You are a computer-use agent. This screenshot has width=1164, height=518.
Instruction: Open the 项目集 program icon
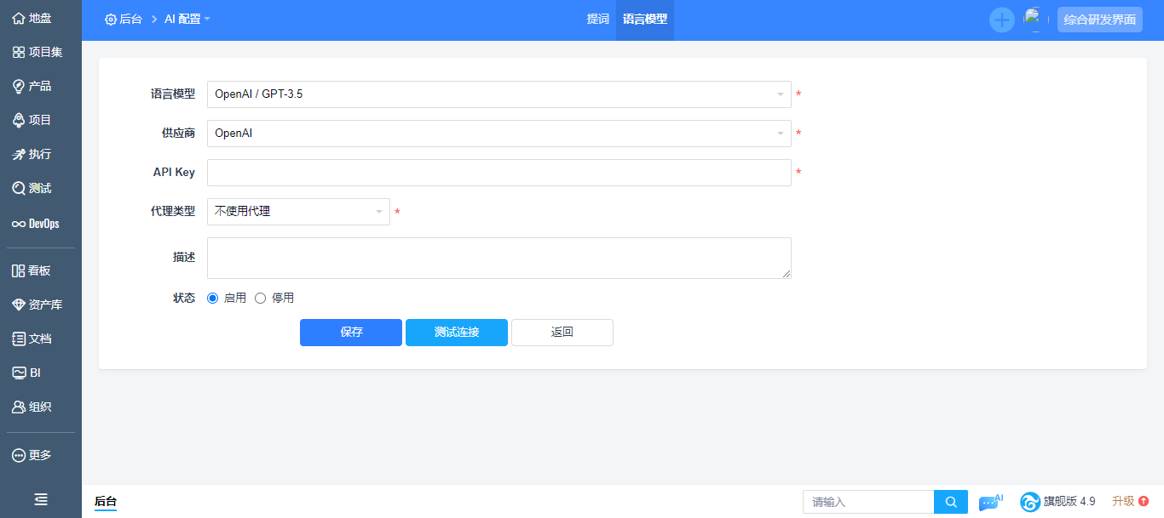(19, 52)
